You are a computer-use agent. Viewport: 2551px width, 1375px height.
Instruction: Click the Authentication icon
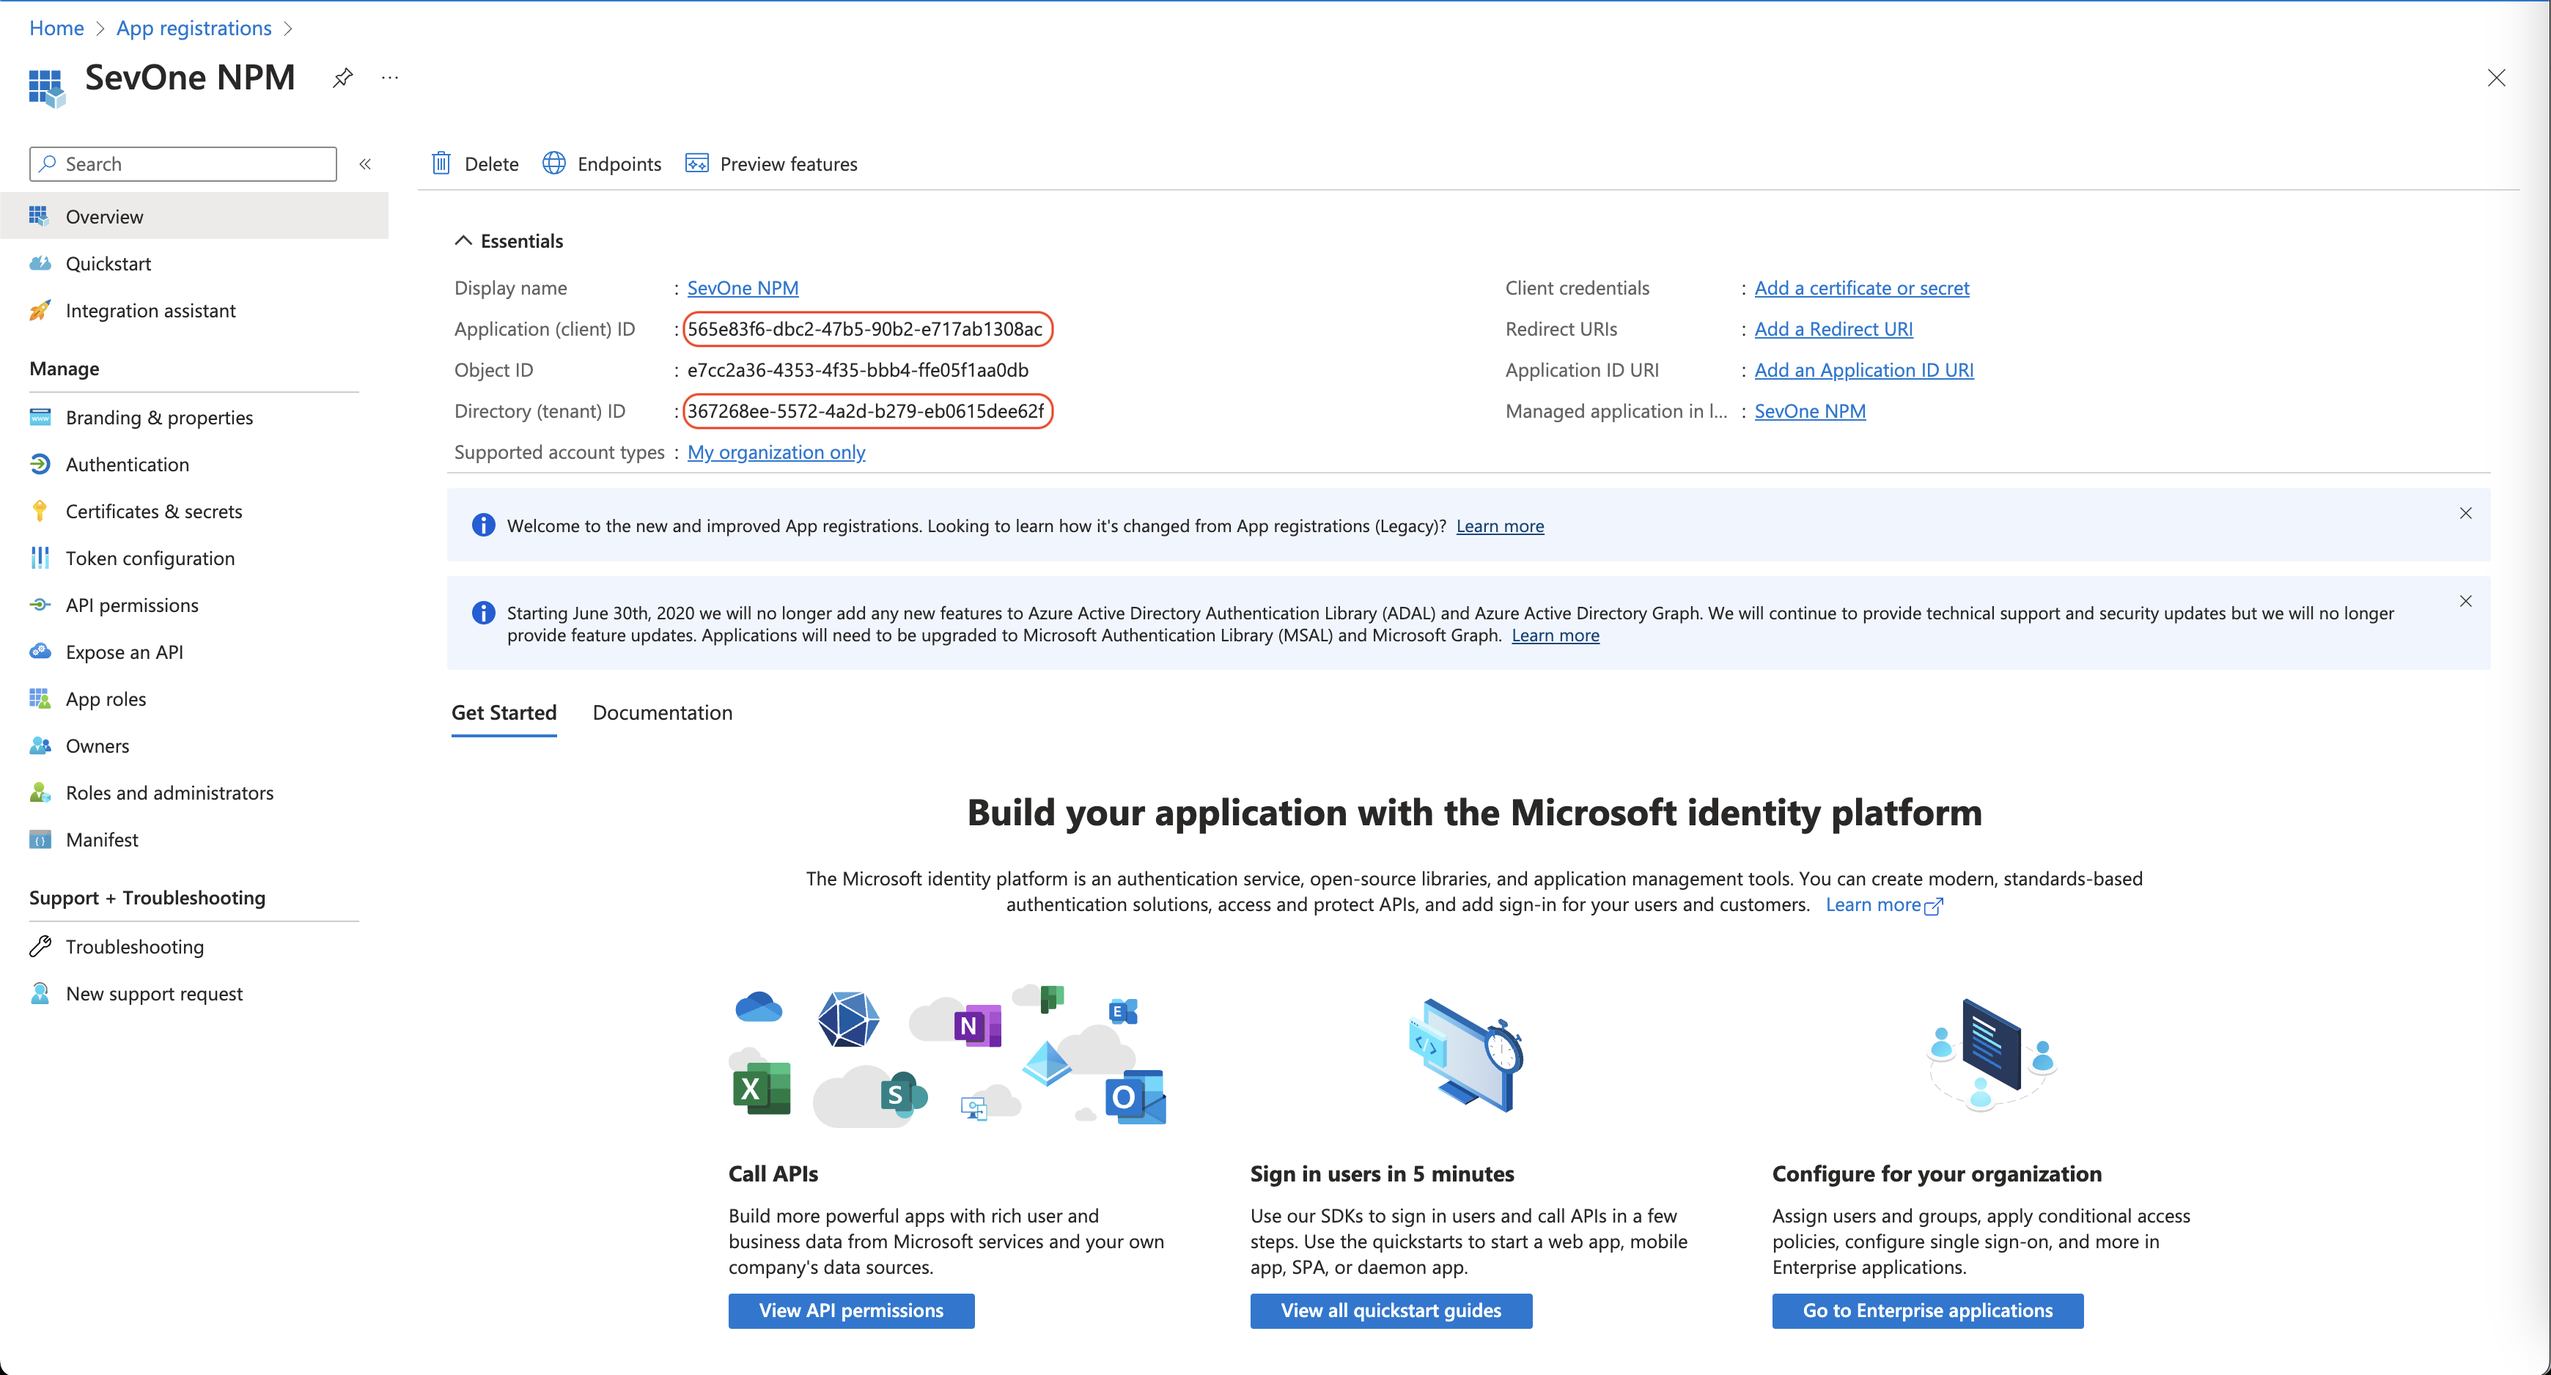pos(40,463)
